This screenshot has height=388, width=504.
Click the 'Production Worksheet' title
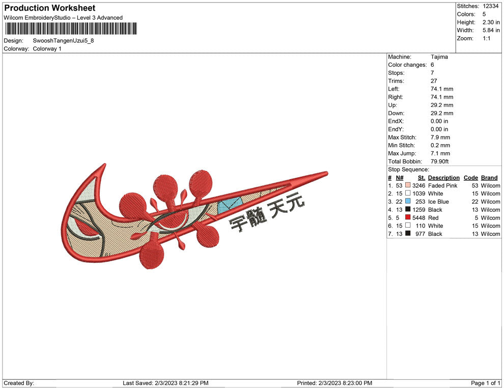point(50,8)
